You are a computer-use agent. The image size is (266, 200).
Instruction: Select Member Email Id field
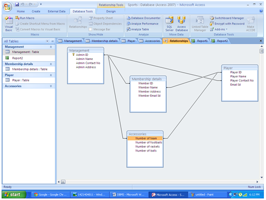click(x=150, y=96)
